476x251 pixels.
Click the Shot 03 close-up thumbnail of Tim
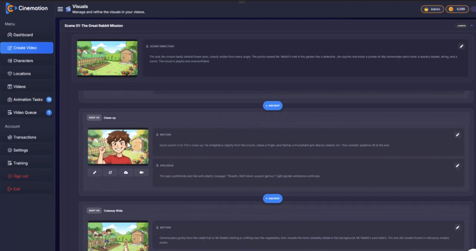118,147
